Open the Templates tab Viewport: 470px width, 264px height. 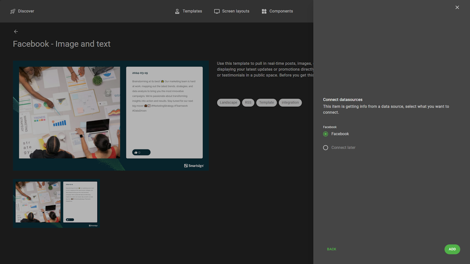click(x=192, y=11)
